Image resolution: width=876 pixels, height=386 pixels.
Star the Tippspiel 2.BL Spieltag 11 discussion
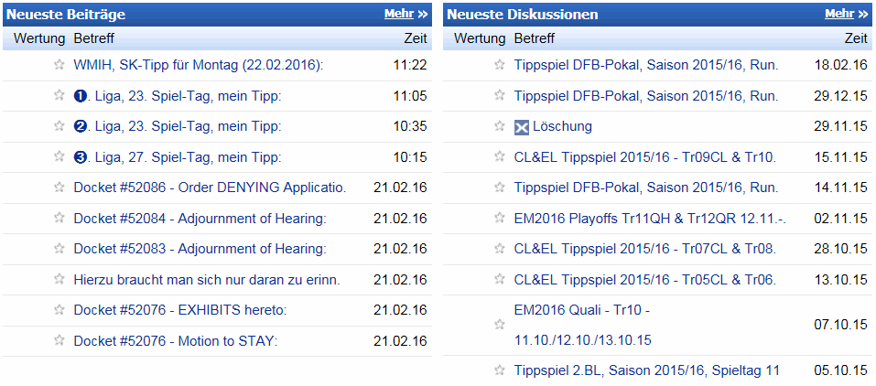click(x=500, y=370)
